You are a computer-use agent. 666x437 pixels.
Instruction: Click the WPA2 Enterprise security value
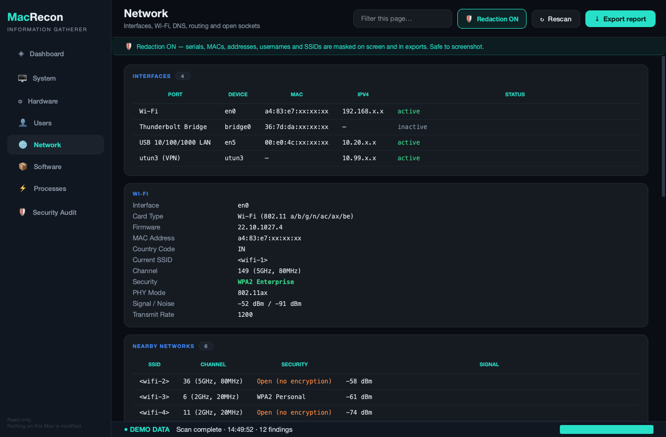[x=266, y=282]
